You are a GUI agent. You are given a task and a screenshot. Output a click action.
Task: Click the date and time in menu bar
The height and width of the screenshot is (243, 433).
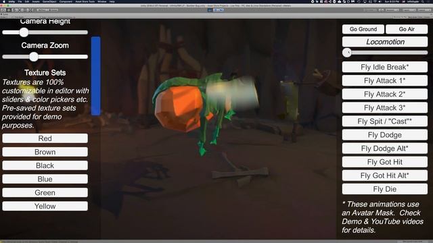(x=392, y=1)
